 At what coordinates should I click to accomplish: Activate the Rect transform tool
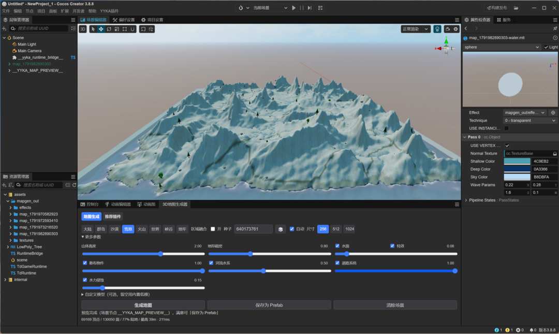125,29
